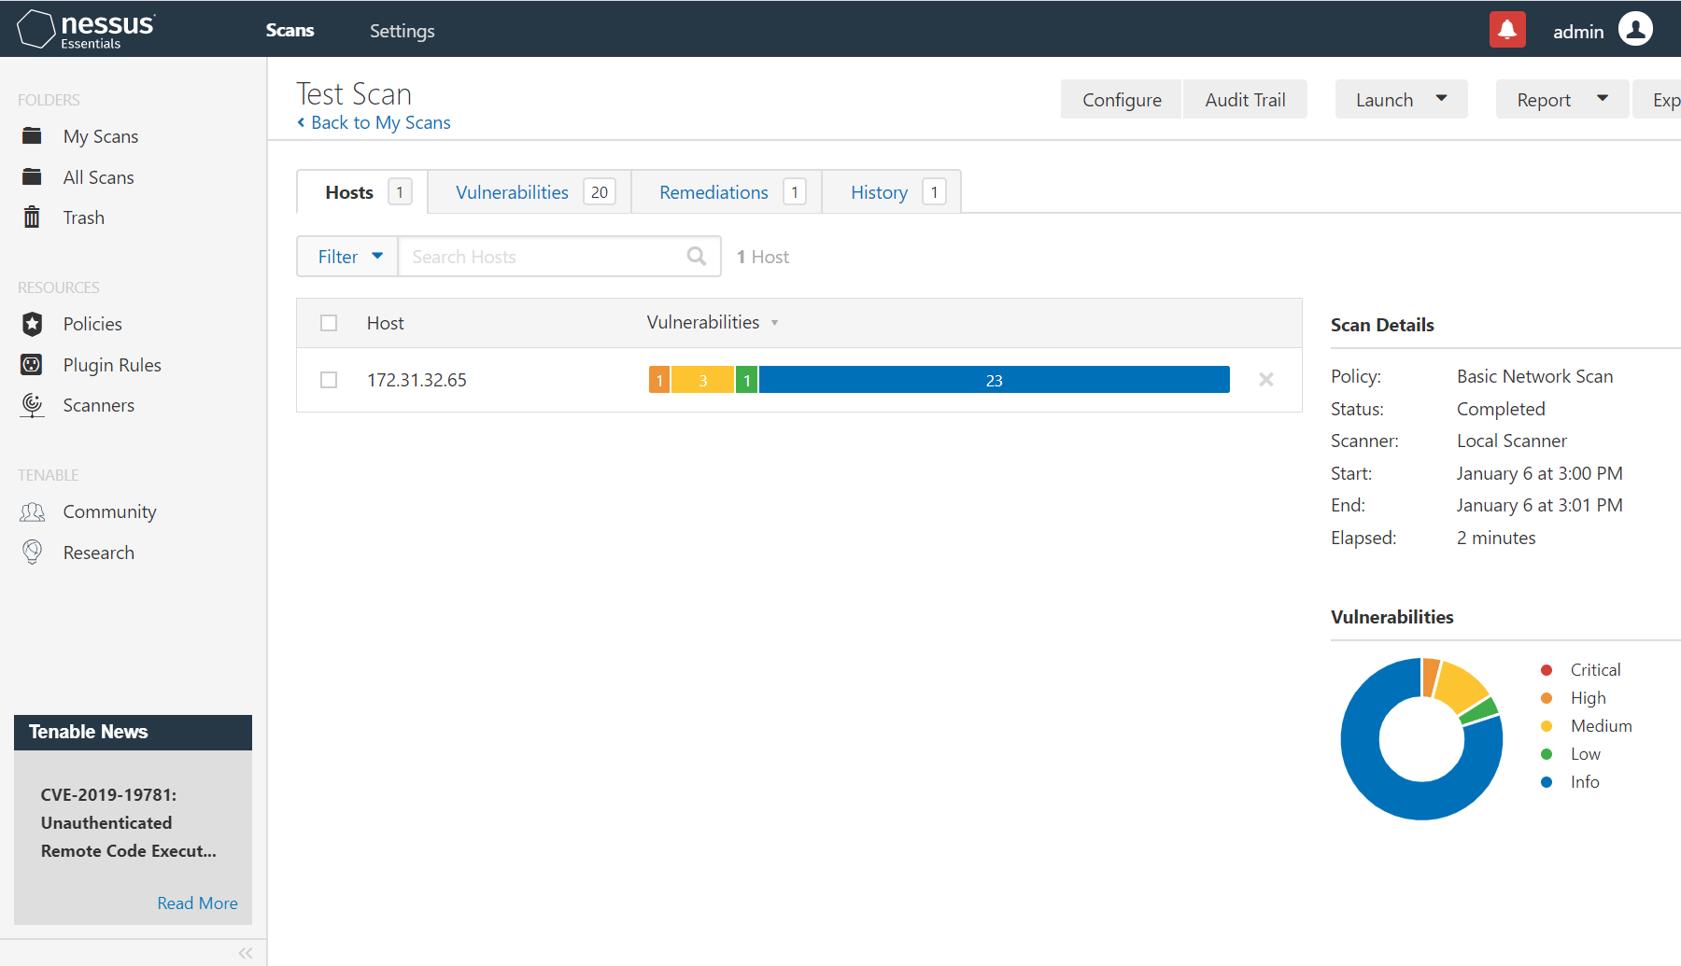Viewport: 1681px width, 966px height.
Task: Switch to the Vulnerabilities tab
Action: click(x=530, y=192)
